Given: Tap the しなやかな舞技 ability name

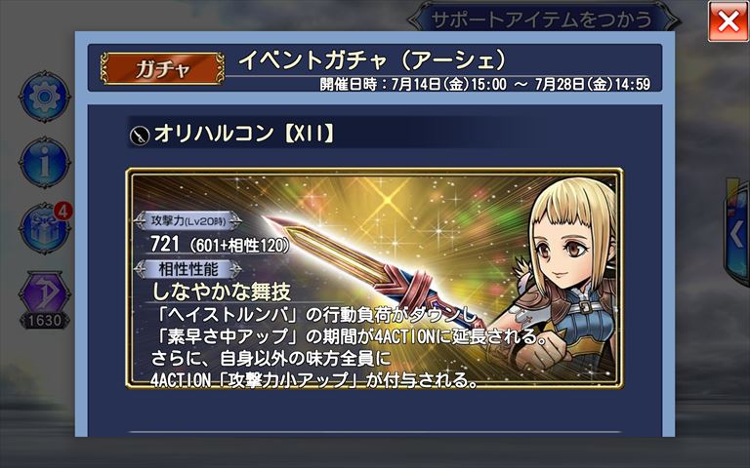Looking at the screenshot, I should [x=222, y=292].
